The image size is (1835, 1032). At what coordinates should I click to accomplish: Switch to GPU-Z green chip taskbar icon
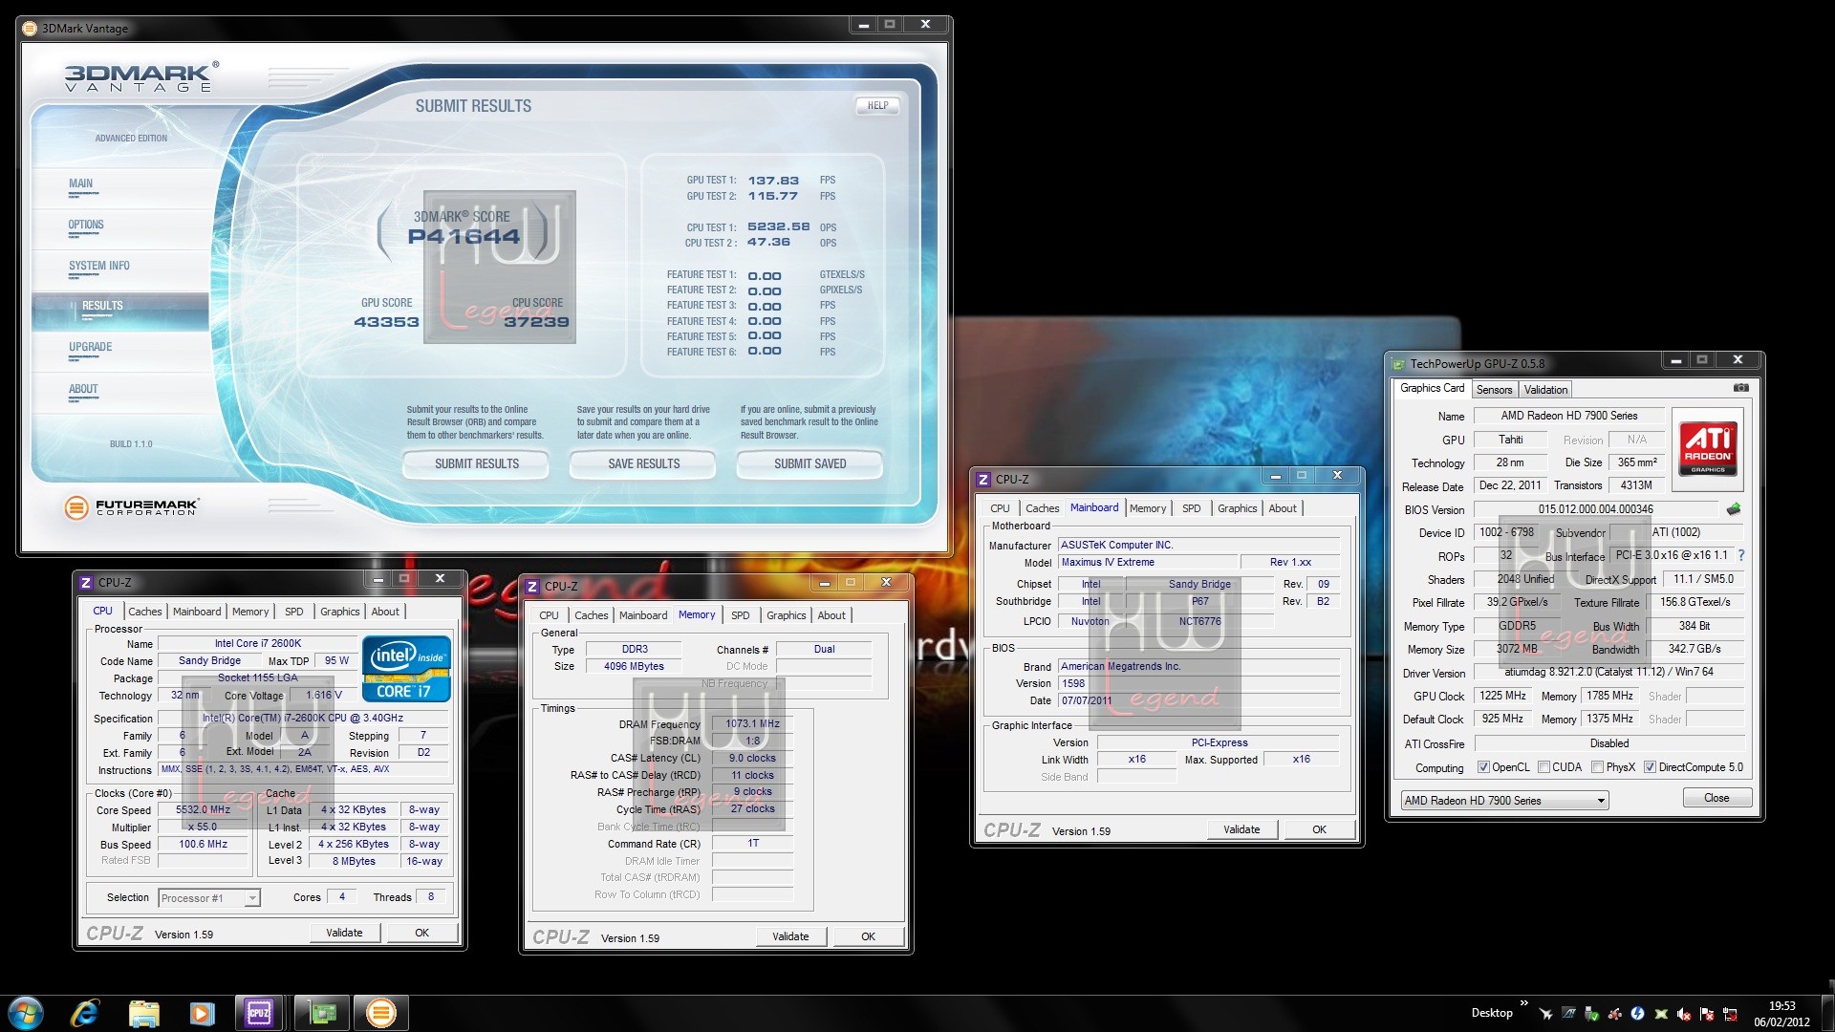tap(322, 1012)
